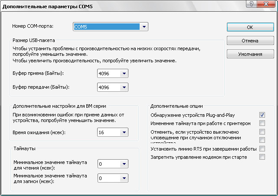Click the Умолчания button
Viewport: 278px width, 196px height.
250,54
